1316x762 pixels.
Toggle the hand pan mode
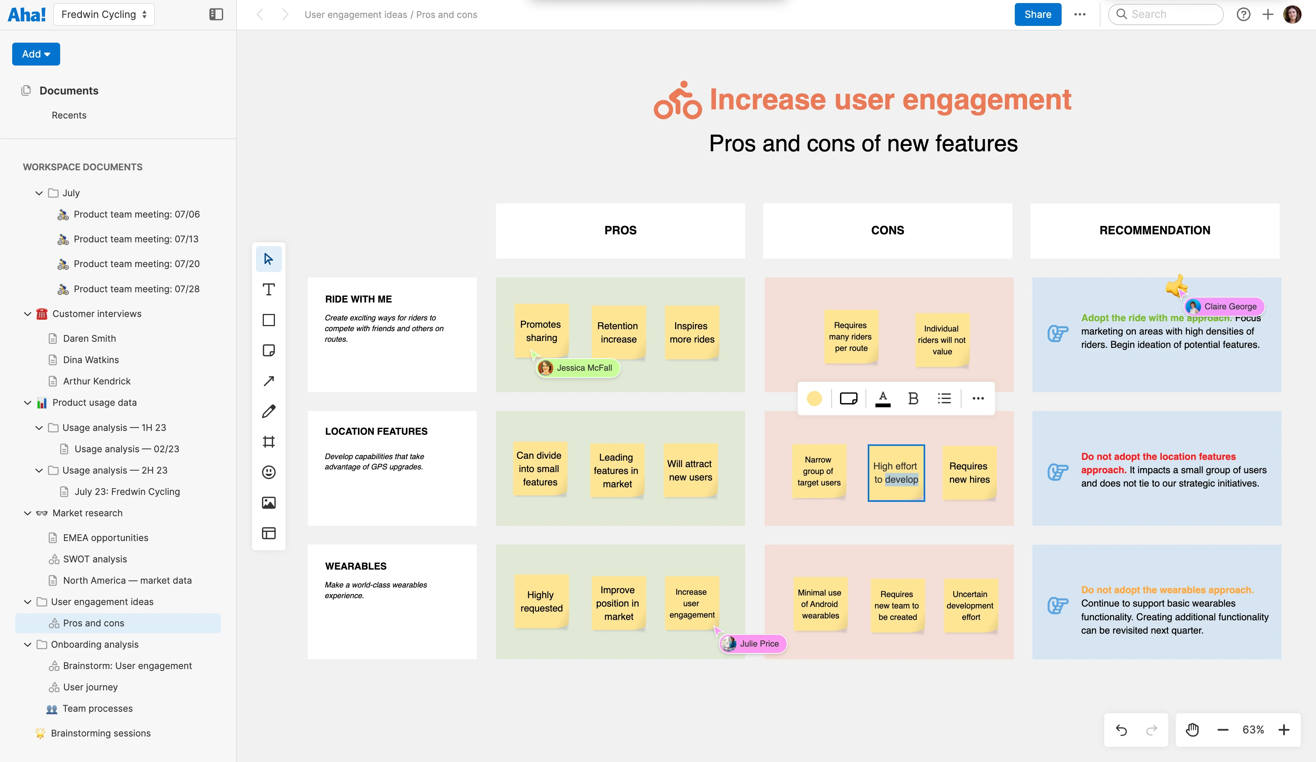(1192, 730)
